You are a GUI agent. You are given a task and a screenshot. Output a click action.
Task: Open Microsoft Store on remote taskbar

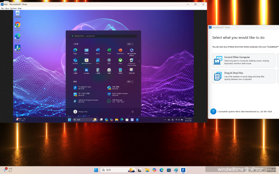click(x=127, y=119)
